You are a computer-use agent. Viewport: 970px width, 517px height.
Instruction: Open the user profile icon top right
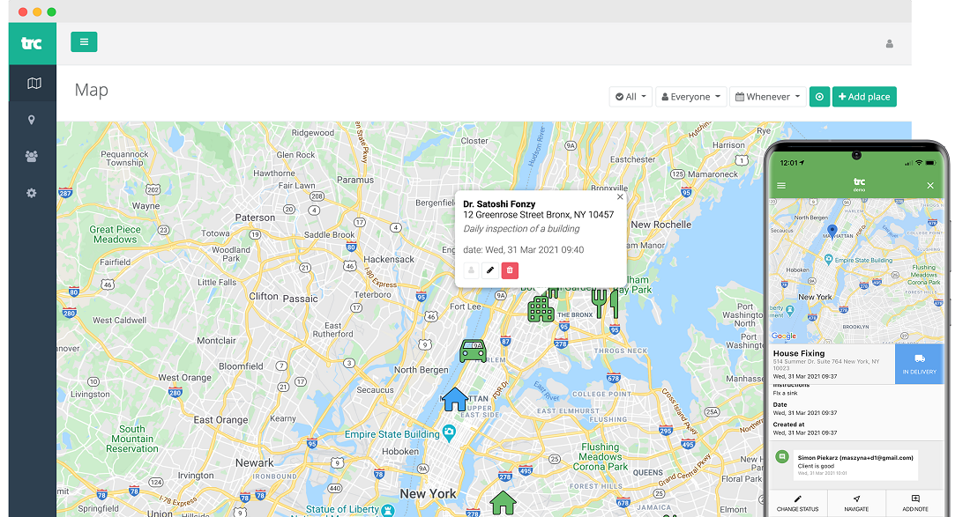[890, 44]
